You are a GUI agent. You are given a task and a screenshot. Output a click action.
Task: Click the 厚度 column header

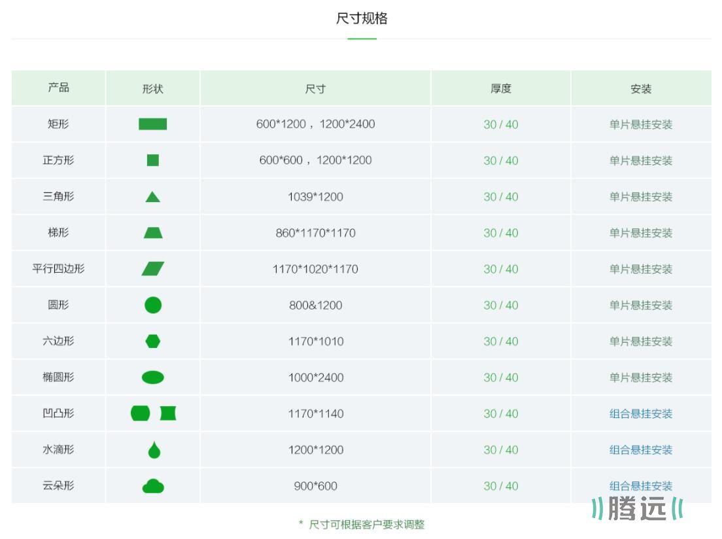pyautogui.click(x=500, y=88)
